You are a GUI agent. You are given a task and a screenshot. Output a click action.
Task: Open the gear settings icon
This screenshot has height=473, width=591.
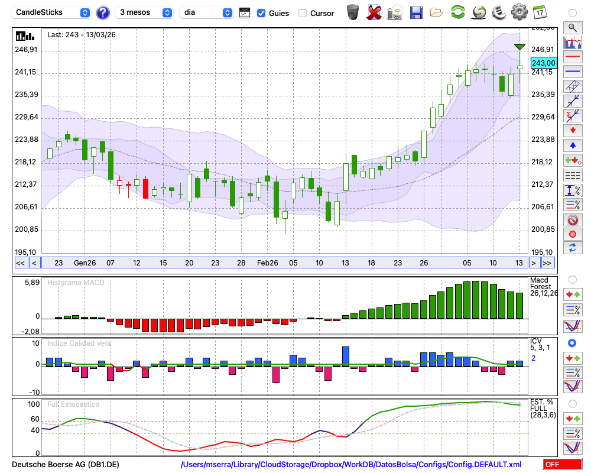point(519,12)
